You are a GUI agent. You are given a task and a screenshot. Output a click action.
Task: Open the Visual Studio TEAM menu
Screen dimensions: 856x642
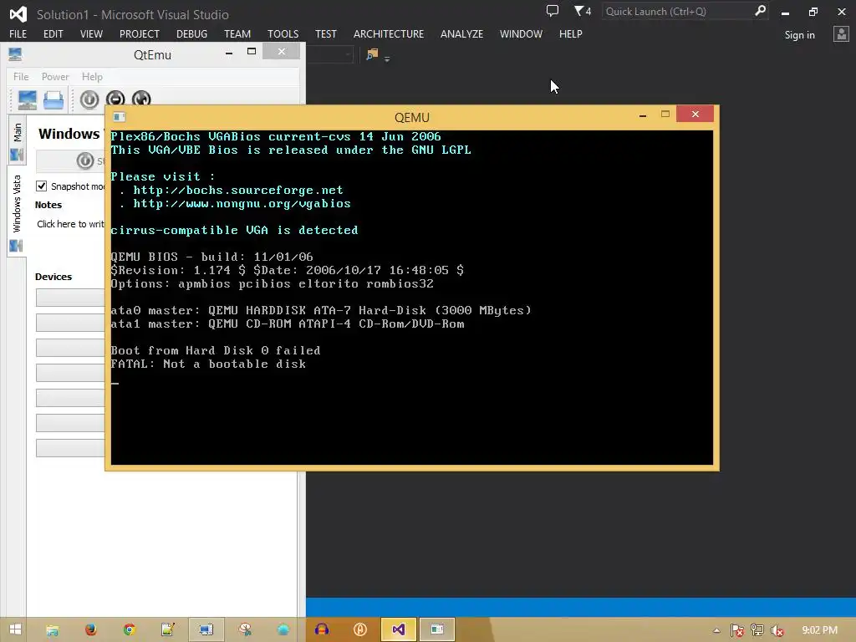(237, 33)
